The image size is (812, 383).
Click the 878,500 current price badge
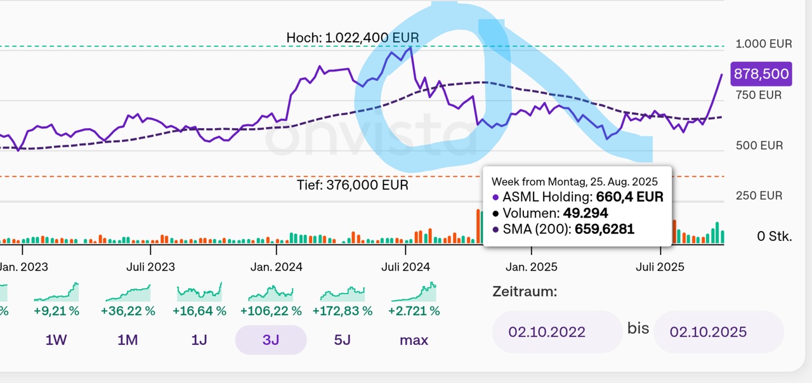[x=761, y=74]
